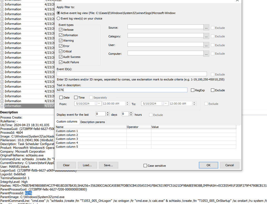Screen dimensions: 267x204
Task: Uncheck Audit Failure event type
Action: point(61,62)
